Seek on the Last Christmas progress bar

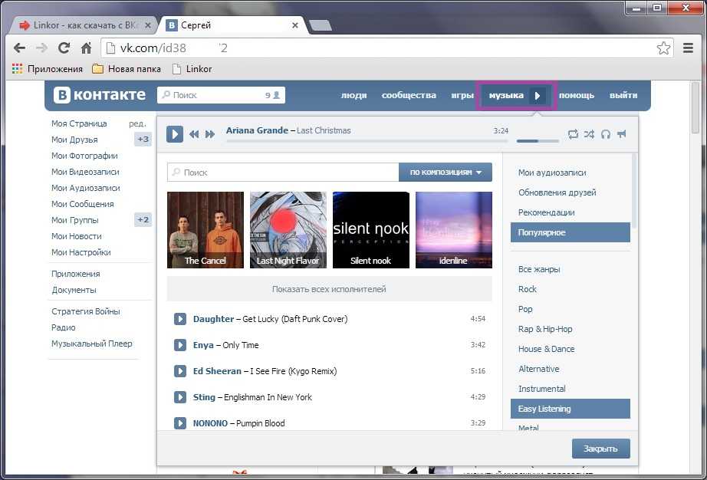(367, 141)
